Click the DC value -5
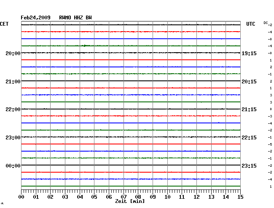Screen dimensions: 274x208 pyautogui.click(x=270, y=144)
